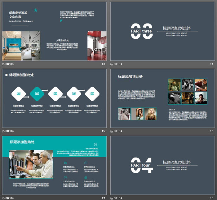Select the slide with the portrait photo grid
Image resolution: width=217 pixels, height=200 pixels.
(x=162, y=98)
